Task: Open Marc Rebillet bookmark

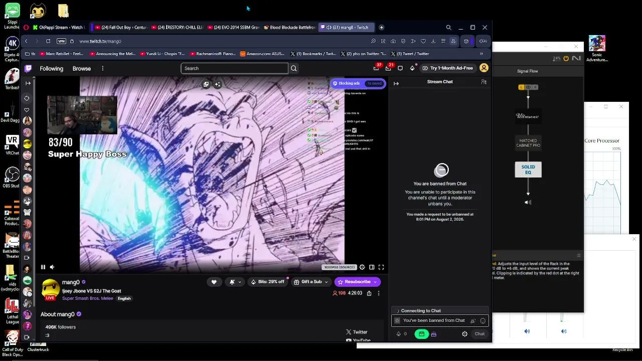Action: [61, 54]
